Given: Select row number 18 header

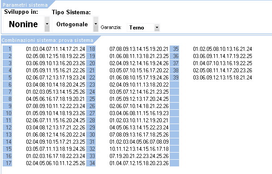Looking at the screenshot, I should pyautogui.click(x=91, y=49).
